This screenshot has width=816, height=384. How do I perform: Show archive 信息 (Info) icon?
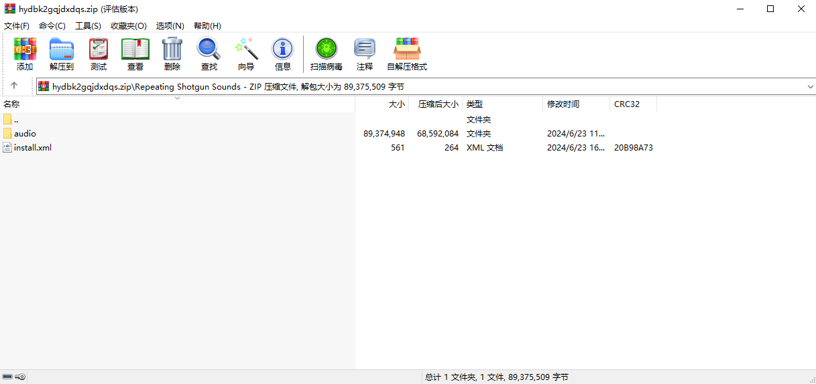(283, 54)
